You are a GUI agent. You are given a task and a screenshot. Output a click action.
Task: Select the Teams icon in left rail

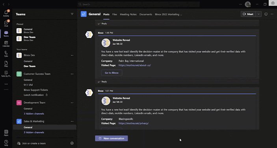6,34
